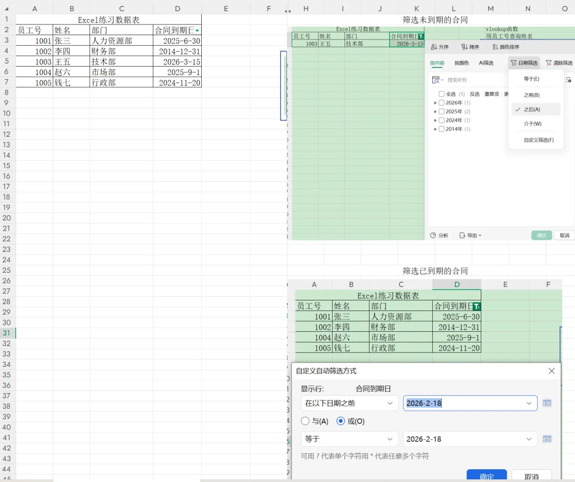
Task: Check the 2025年 checkbox
Action: click(441, 111)
